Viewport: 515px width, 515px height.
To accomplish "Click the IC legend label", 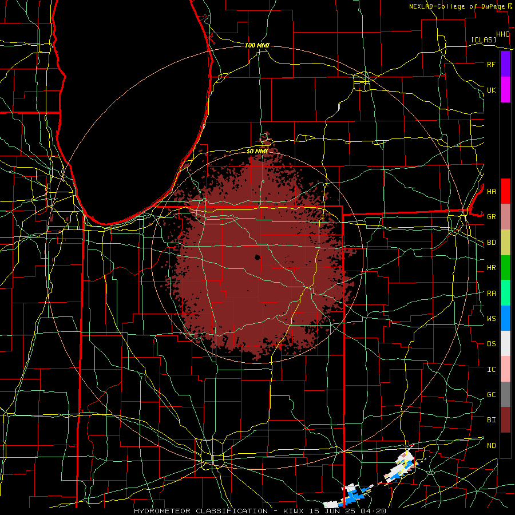I will pyautogui.click(x=491, y=370).
